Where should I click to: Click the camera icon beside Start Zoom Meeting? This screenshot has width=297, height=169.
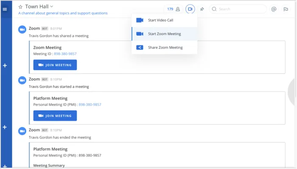click(x=140, y=34)
